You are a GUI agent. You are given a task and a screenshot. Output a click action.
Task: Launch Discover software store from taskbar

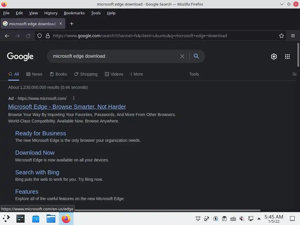pos(36,219)
